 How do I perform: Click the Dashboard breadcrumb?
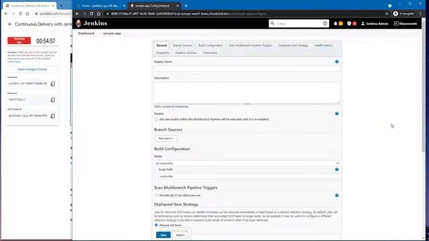86,33
